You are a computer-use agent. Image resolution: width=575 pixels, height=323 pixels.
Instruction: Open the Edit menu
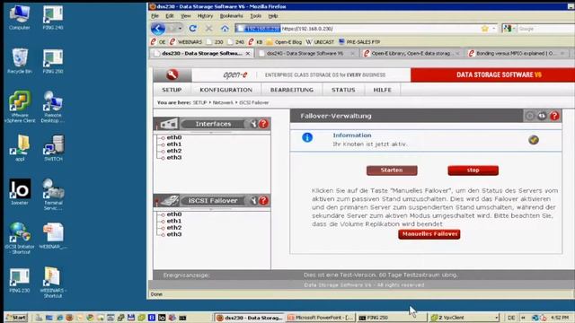(170, 16)
